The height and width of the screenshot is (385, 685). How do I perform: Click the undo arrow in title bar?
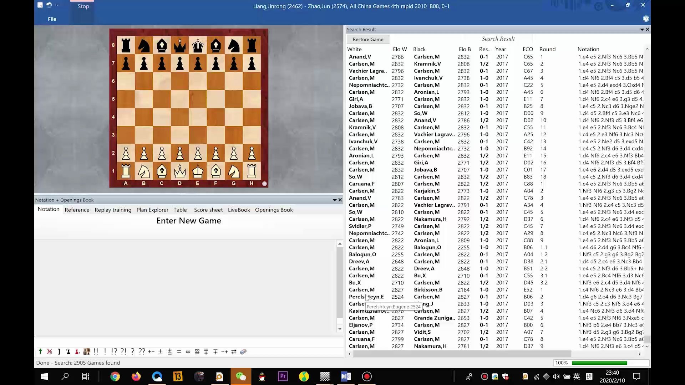[49, 5]
